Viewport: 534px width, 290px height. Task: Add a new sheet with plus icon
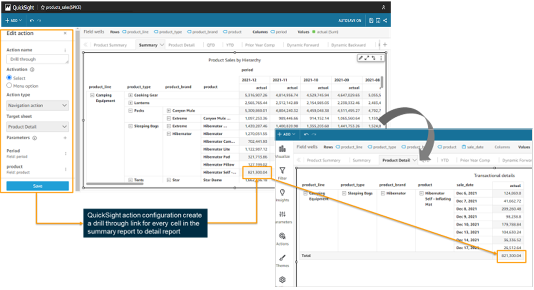(x=385, y=45)
